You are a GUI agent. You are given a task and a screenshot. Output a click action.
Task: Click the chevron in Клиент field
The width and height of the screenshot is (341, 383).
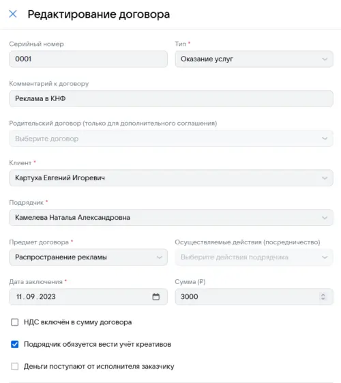point(325,178)
